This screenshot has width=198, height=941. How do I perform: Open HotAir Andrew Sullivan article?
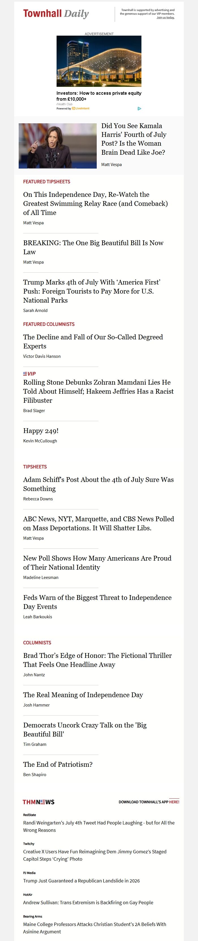click(88, 902)
